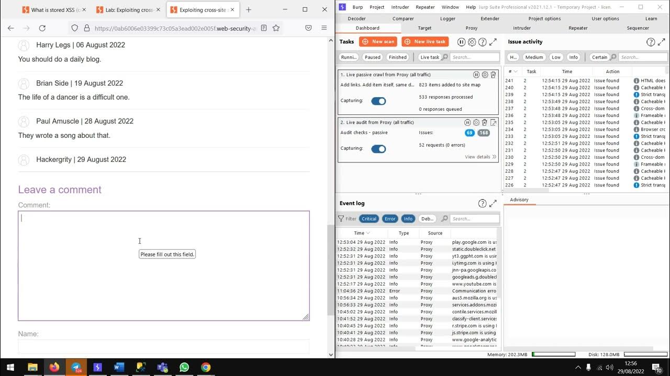This screenshot has height=376, width=670.
Task: Click the Comment text area
Action: (164, 266)
